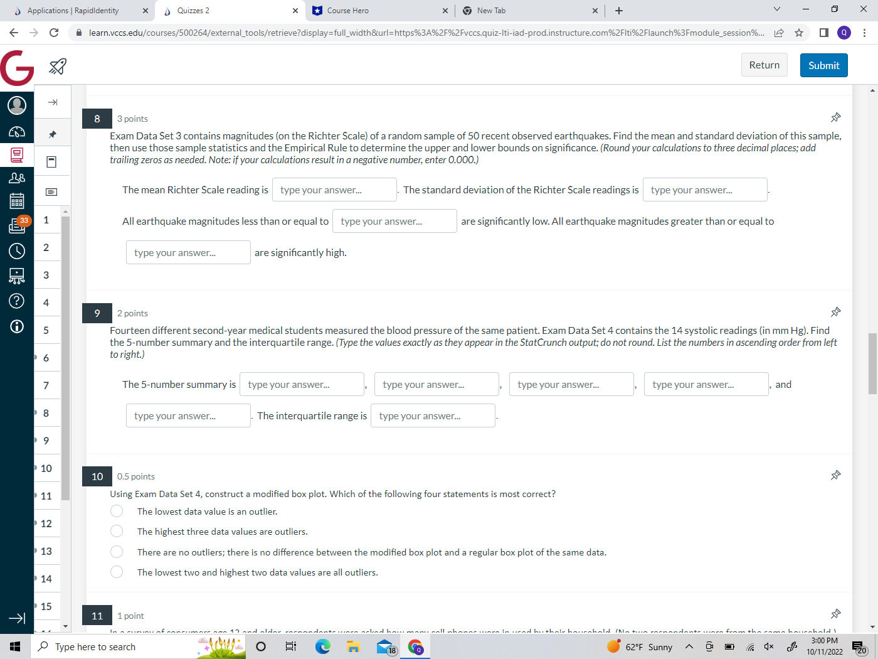Click the mean Richter Scale answer field

pos(334,190)
